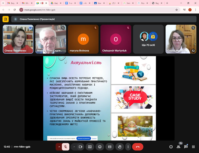Show the participants list
The height and width of the screenshot is (153, 199).
pyautogui.click(x=179, y=147)
